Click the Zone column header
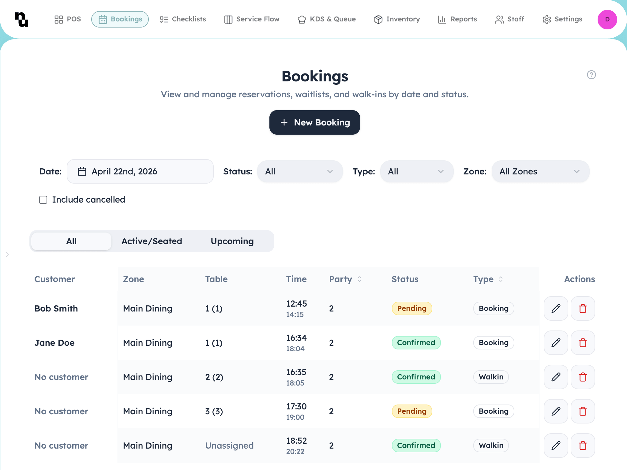 (x=133, y=279)
